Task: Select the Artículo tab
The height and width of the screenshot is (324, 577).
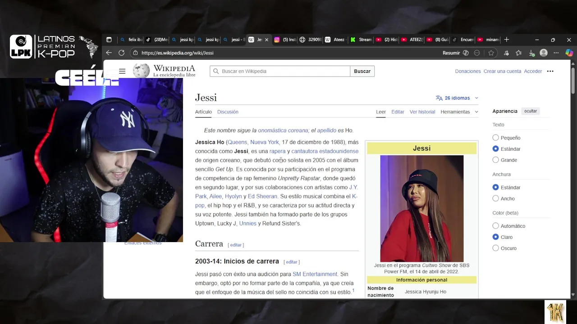Action: [203, 112]
